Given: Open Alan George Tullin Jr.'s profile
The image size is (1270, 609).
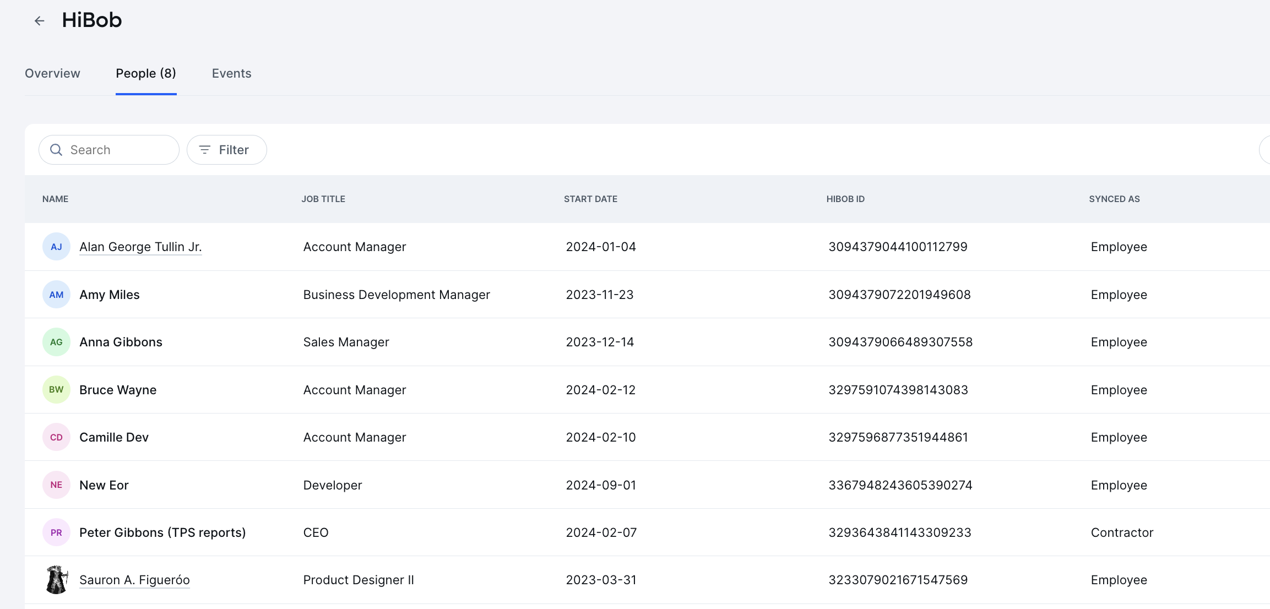Looking at the screenshot, I should click(140, 247).
